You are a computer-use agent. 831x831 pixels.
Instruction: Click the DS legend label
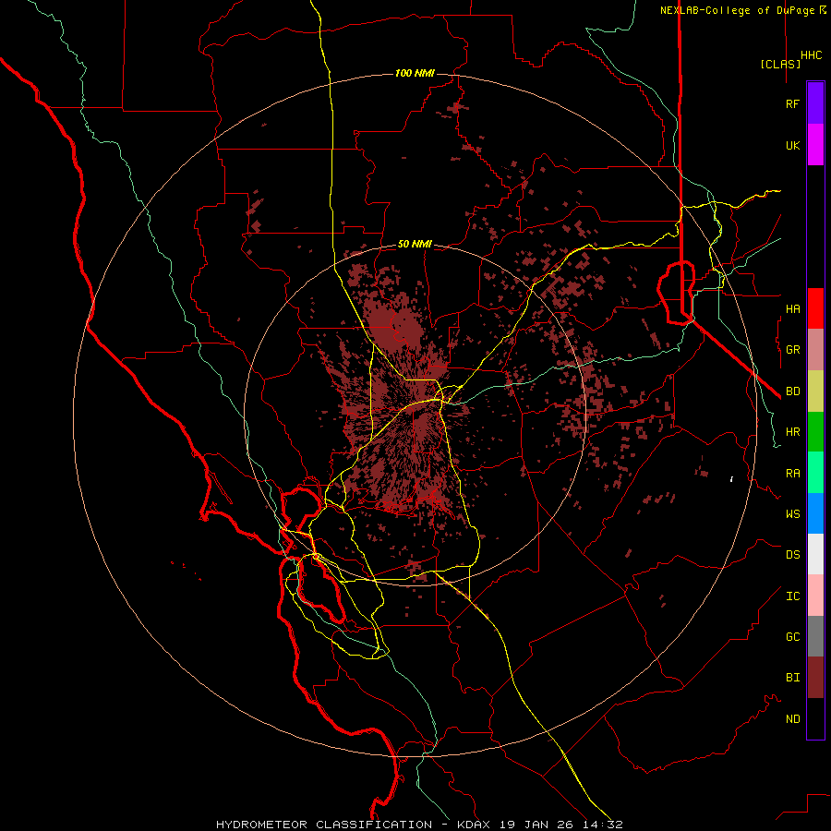(x=792, y=555)
